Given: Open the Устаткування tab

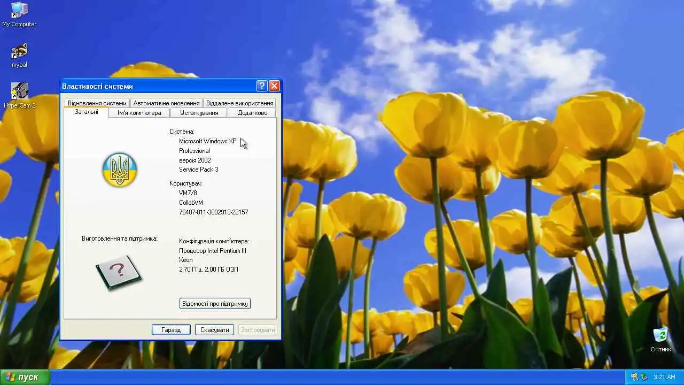Looking at the screenshot, I should pos(199,113).
